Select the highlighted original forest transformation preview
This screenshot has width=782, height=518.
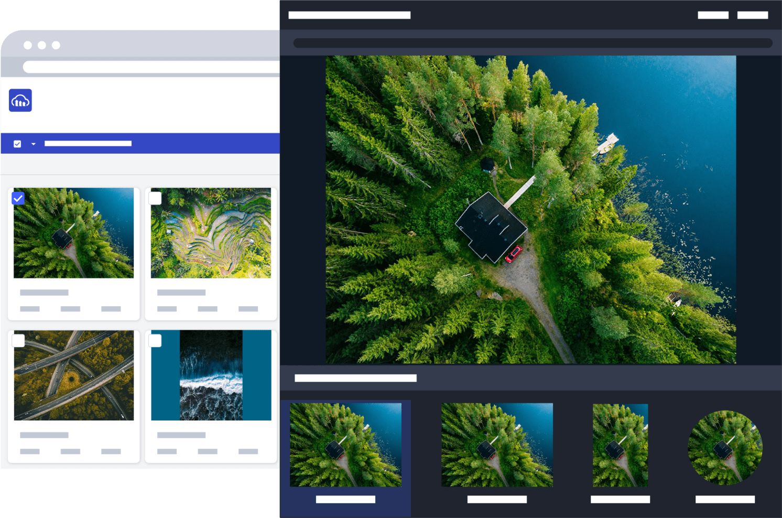(x=345, y=445)
